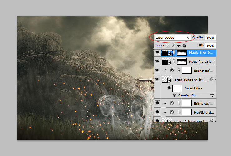Hide the Gaussian Blur smart filter
This screenshot has width=231, height=156.
point(174,95)
